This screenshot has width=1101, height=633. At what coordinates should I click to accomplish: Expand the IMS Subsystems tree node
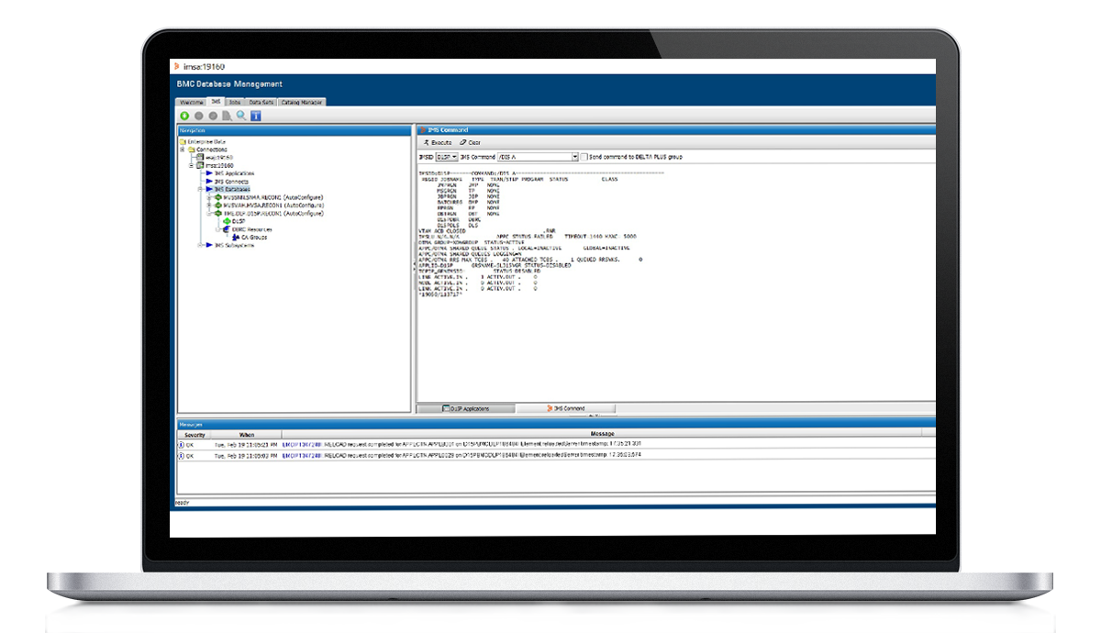(x=200, y=245)
